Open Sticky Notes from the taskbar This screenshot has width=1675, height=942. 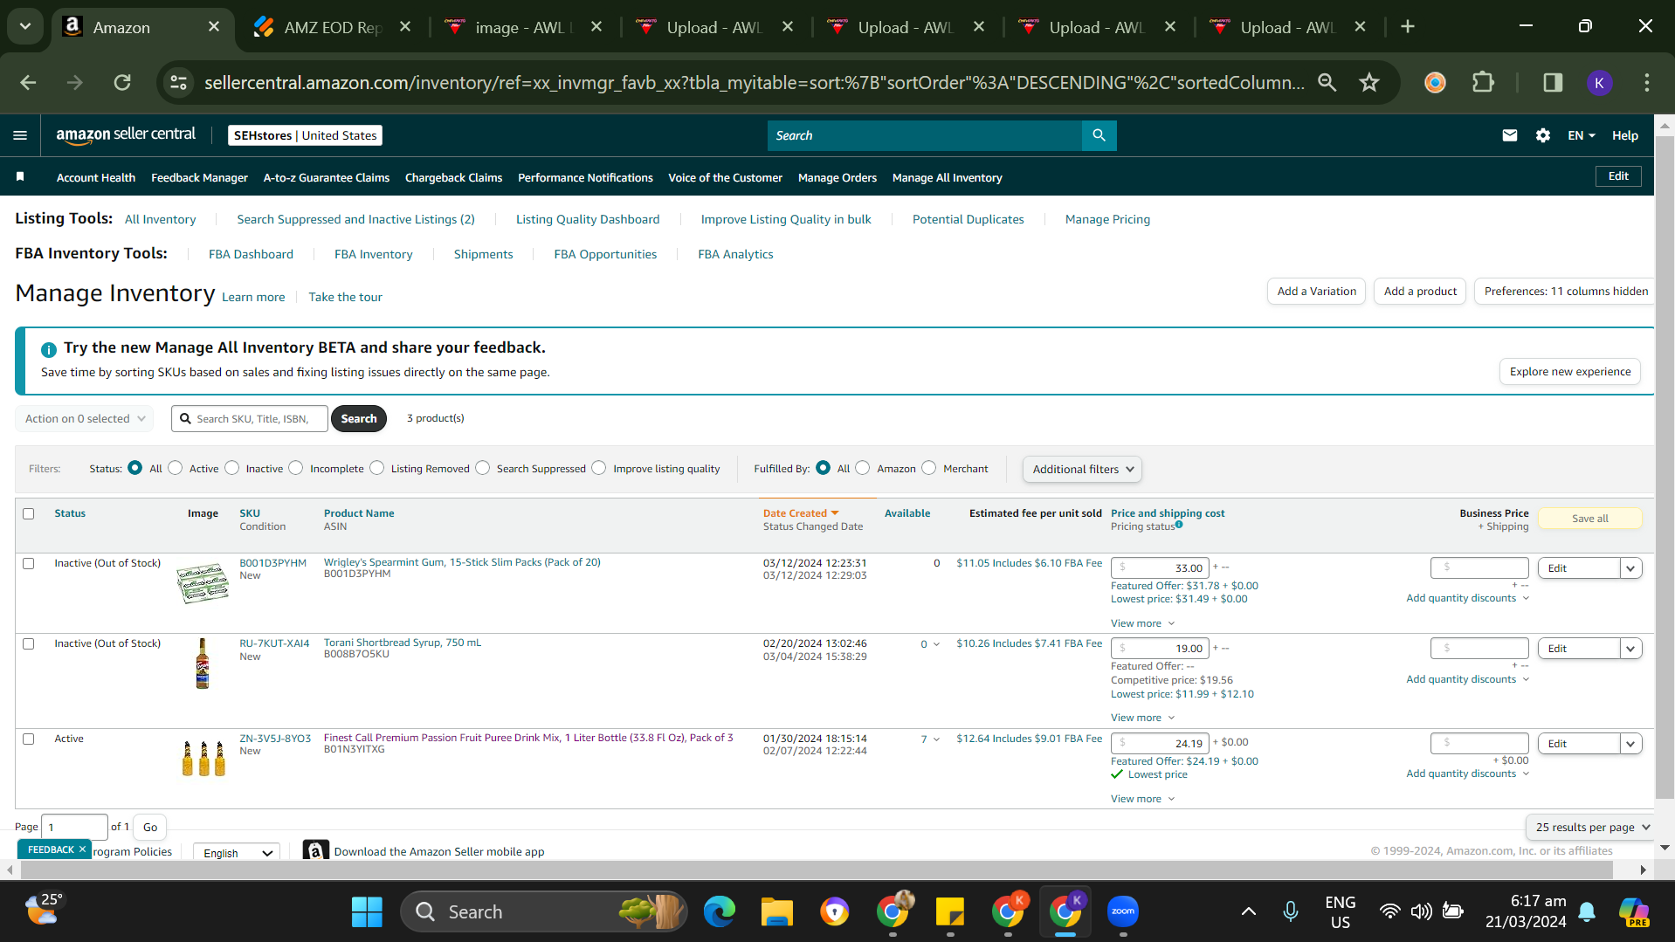pyautogui.click(x=949, y=912)
